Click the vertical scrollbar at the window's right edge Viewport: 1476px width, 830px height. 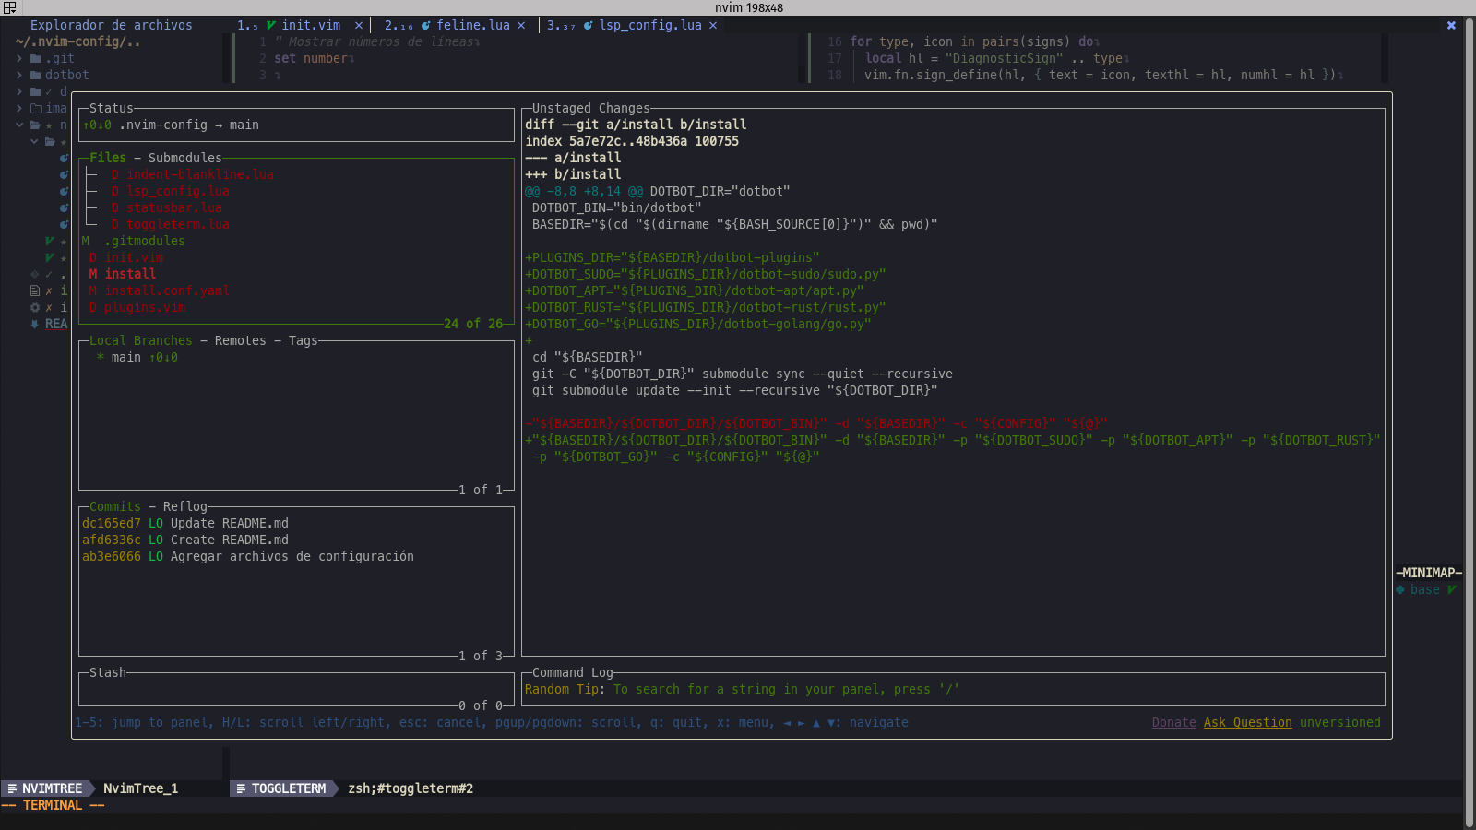click(x=1470, y=422)
